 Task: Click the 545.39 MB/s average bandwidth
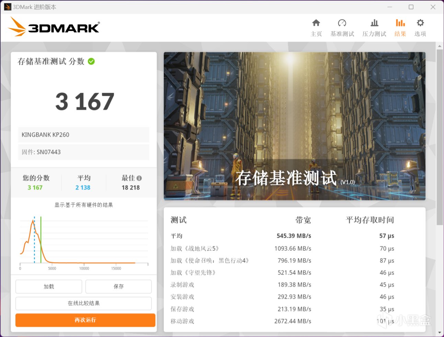click(x=294, y=236)
